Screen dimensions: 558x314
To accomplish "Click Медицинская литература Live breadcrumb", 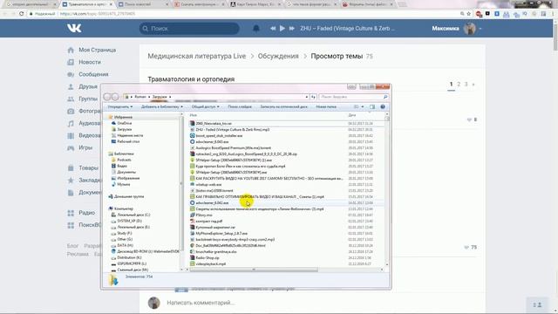I will point(197,56).
